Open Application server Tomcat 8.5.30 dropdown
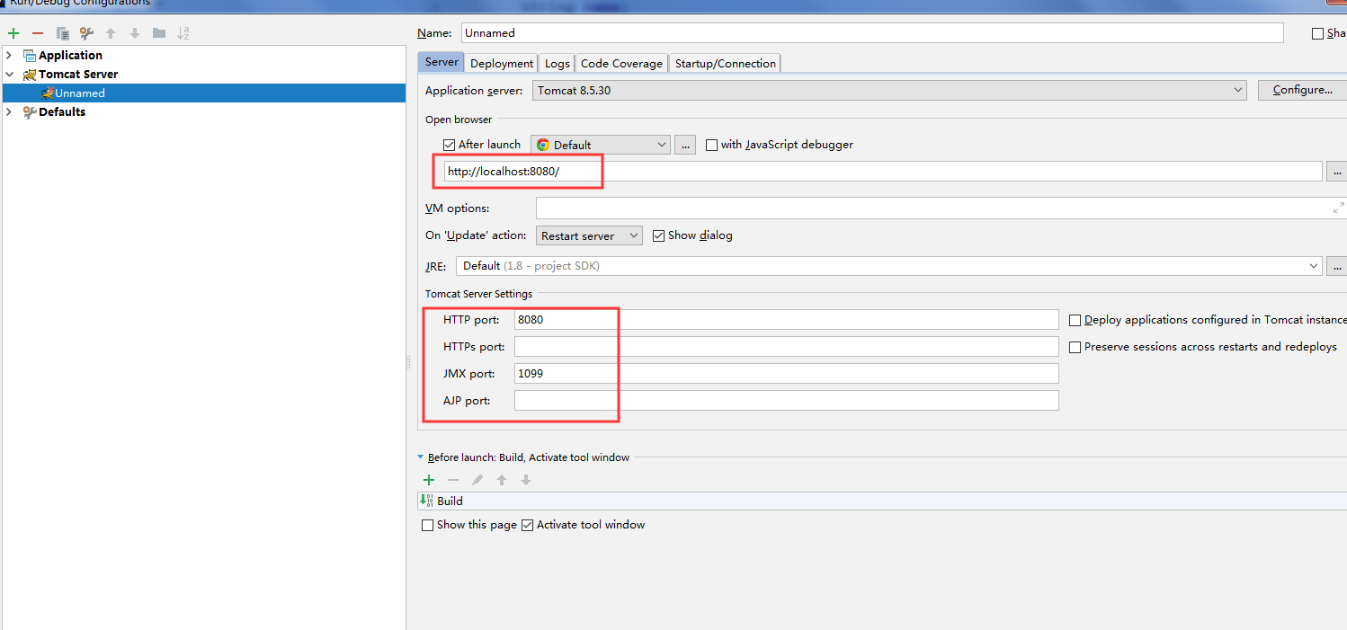This screenshot has height=630, width=1347. pyautogui.click(x=889, y=90)
